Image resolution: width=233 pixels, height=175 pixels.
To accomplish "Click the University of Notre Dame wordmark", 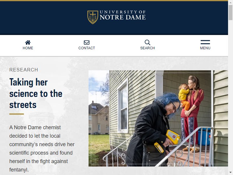I will coord(123,15).
